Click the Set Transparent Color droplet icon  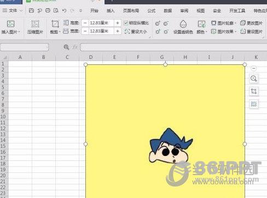183,24
